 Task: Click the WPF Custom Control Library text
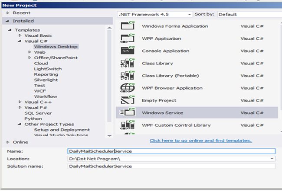176,125
